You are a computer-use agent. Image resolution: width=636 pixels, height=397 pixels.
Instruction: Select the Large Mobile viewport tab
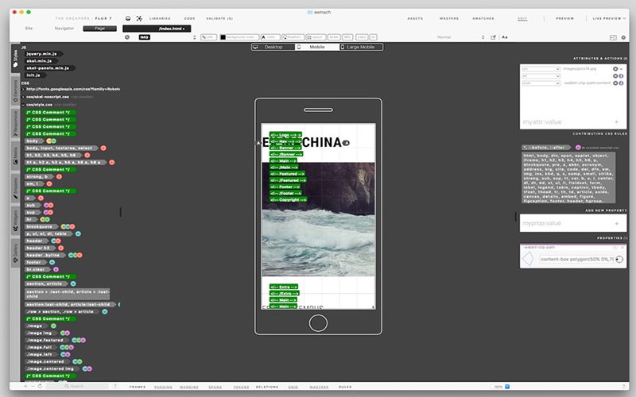[x=360, y=47]
